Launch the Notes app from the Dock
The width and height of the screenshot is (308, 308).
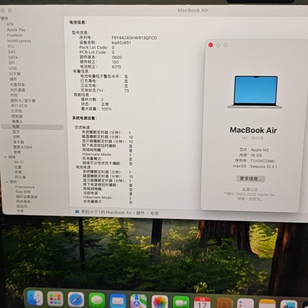267,304
